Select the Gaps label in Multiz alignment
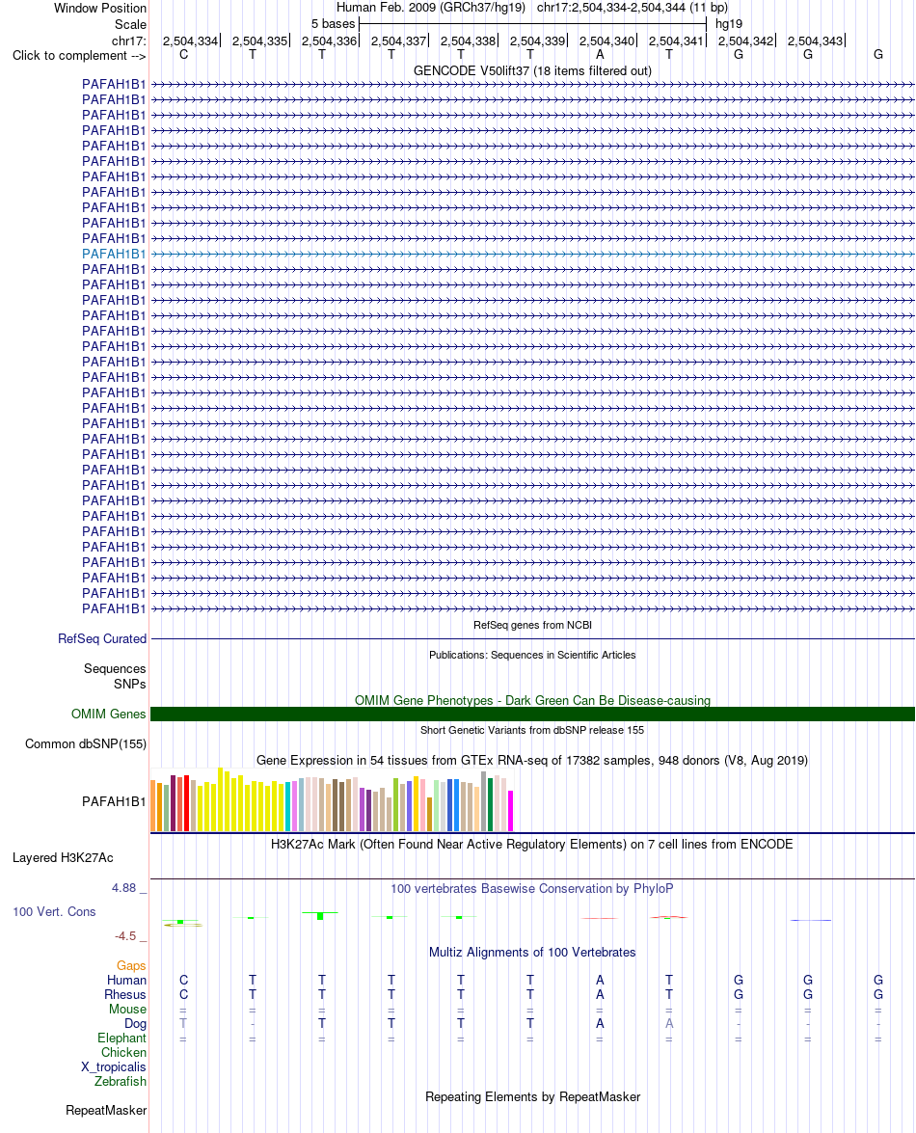Viewport: 916px width, 1133px height. pos(131,965)
